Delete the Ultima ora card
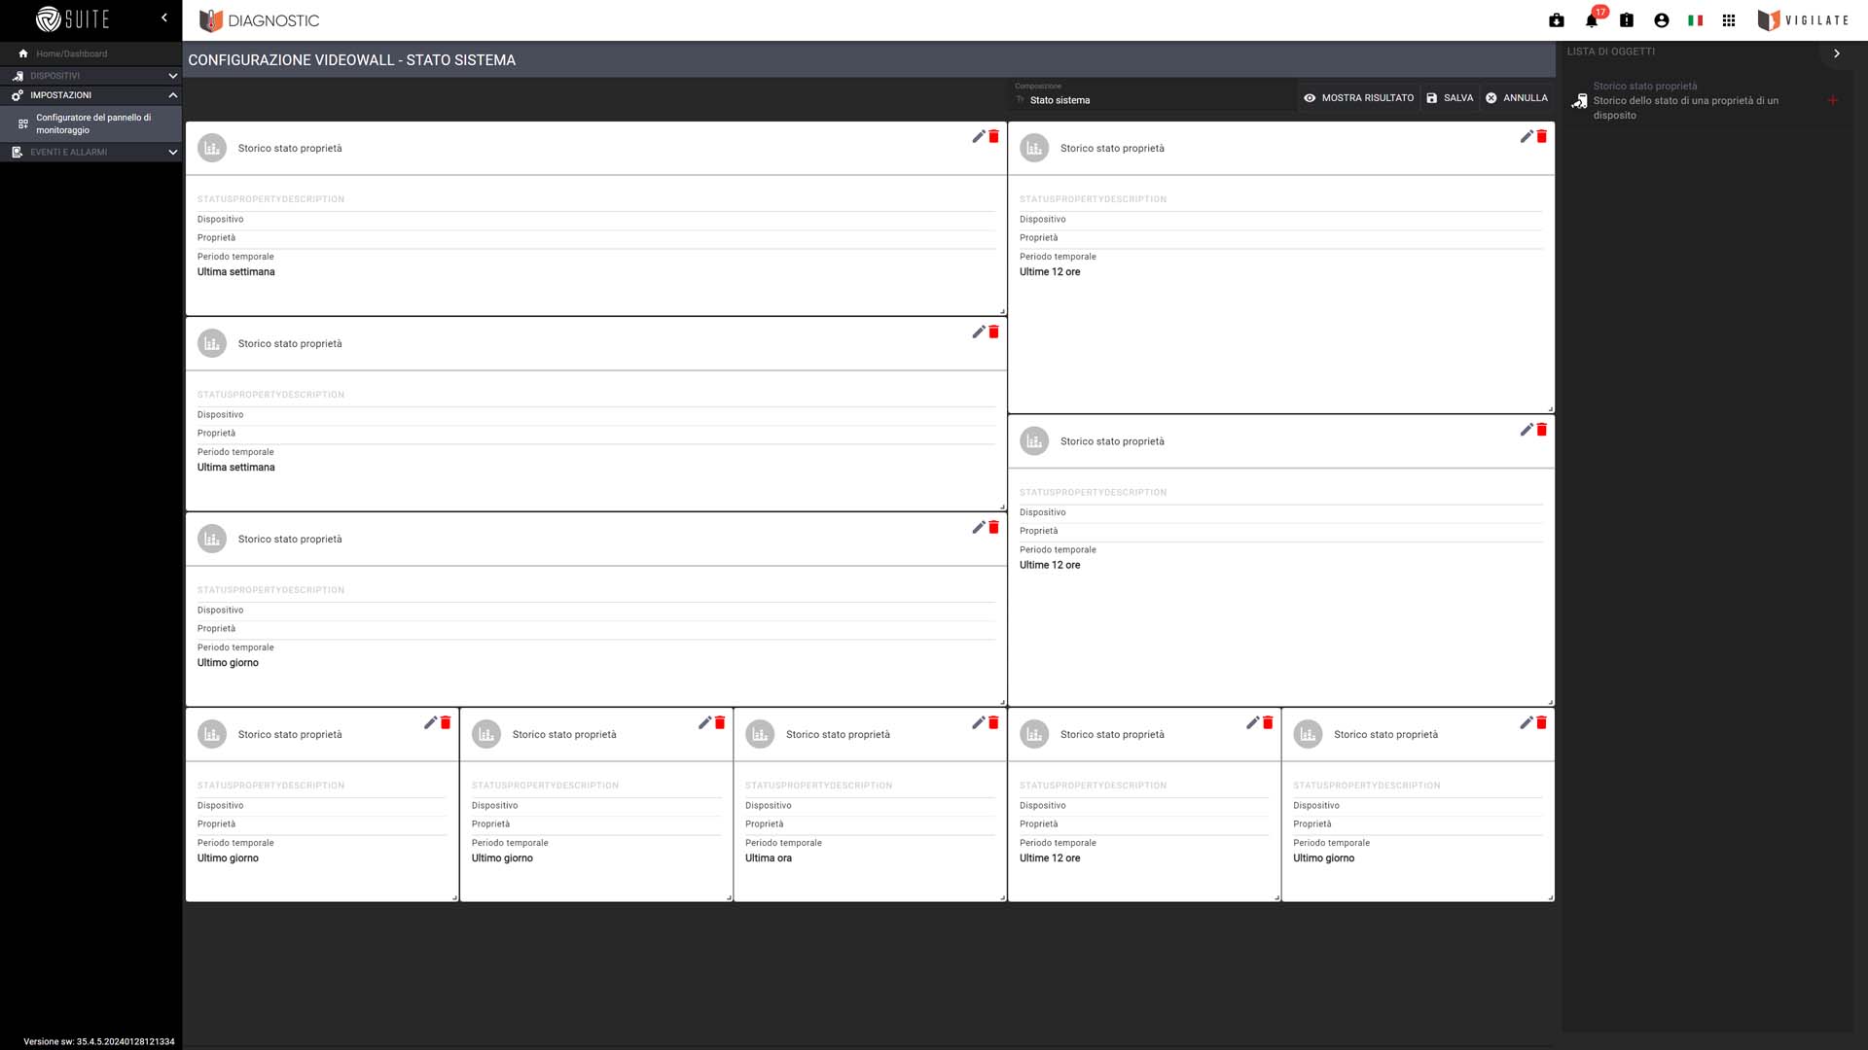Viewport: 1868px width, 1050px height. (x=994, y=723)
